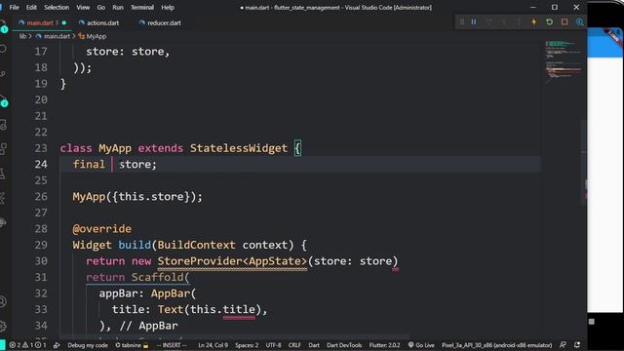Open the Help menu

click(168, 7)
